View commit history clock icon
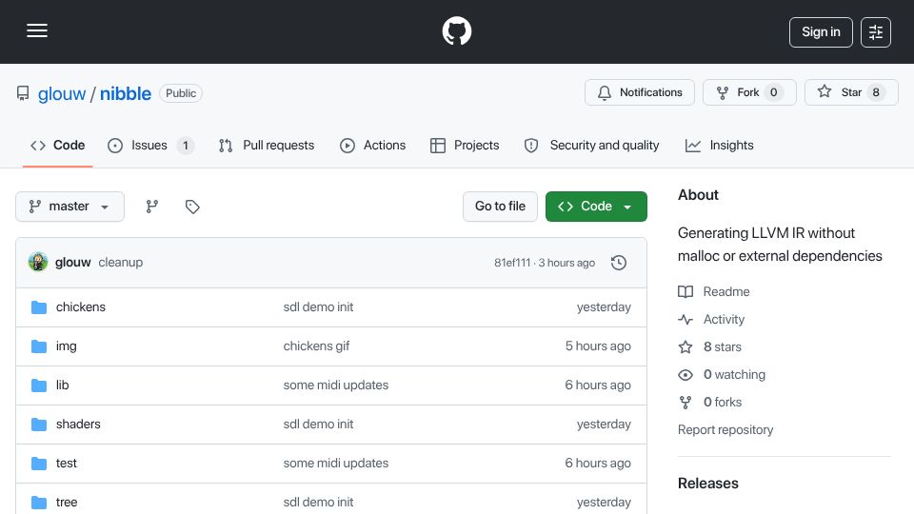This screenshot has width=914, height=514. 619,263
